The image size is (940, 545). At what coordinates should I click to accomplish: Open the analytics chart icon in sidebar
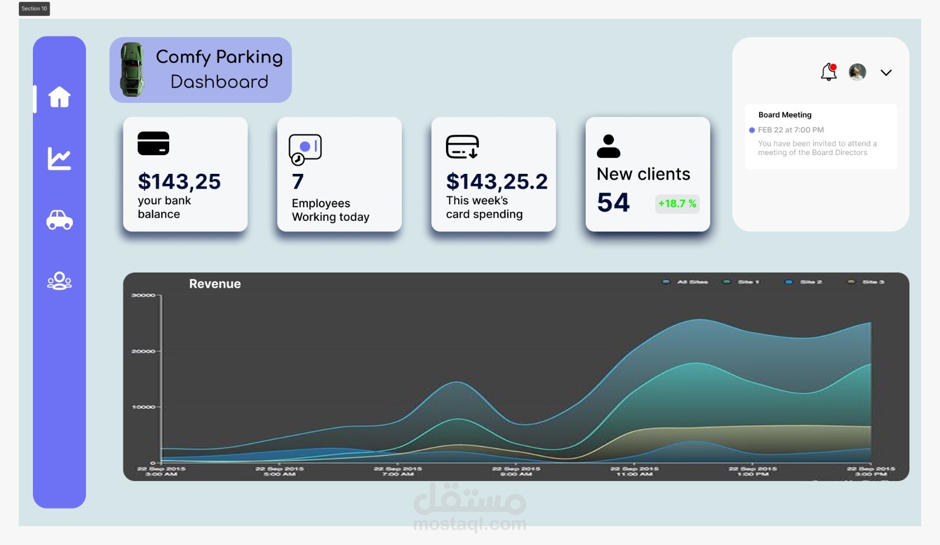[59, 159]
